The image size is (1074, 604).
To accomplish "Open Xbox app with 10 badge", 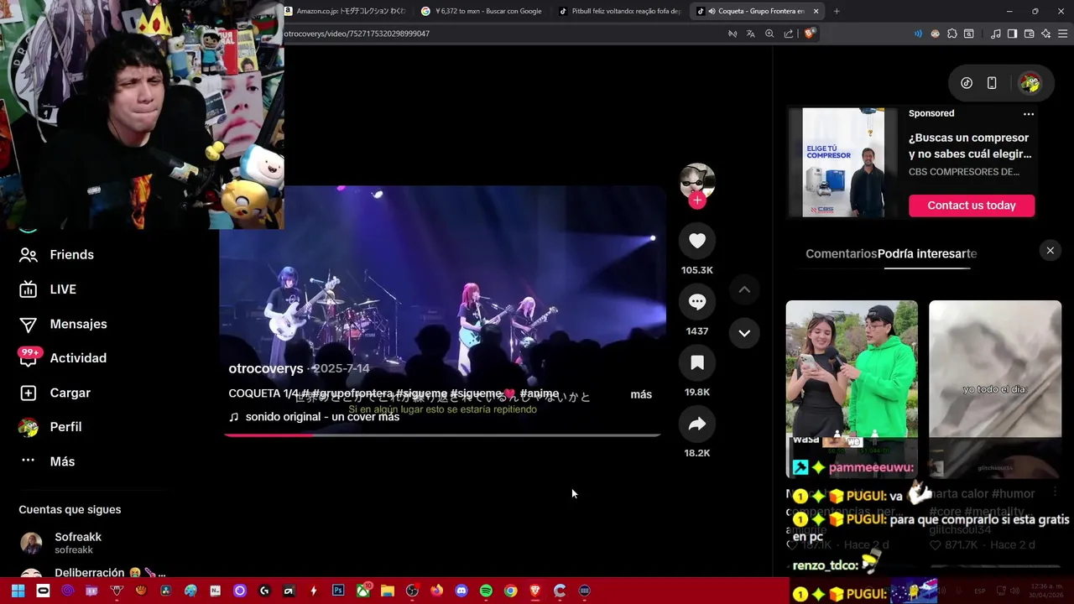I will point(363,591).
